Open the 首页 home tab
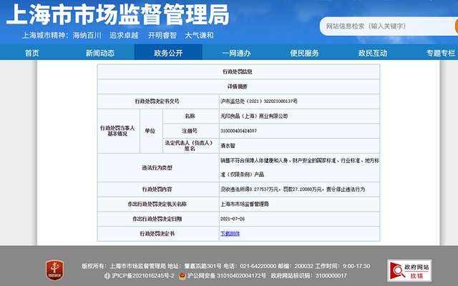The image size is (458, 286). (31, 53)
